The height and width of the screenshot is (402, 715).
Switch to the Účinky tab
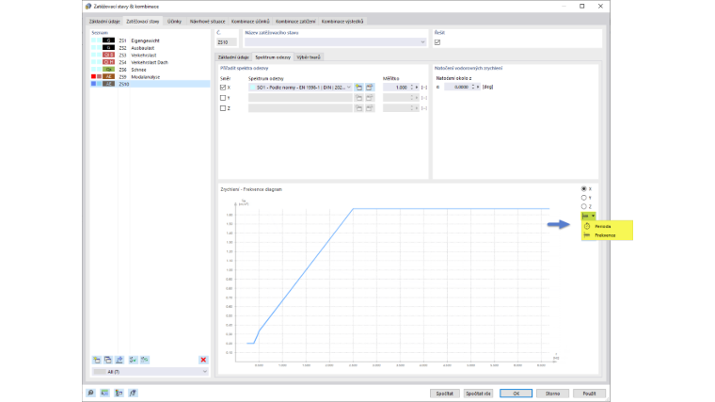(174, 22)
